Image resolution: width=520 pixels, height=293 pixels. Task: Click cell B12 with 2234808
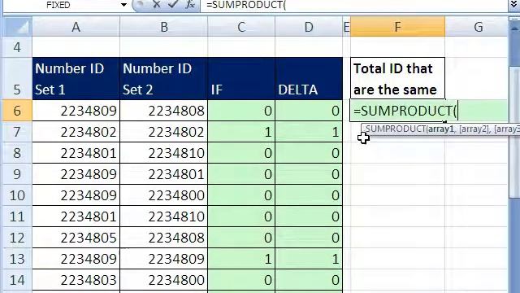[164, 238]
